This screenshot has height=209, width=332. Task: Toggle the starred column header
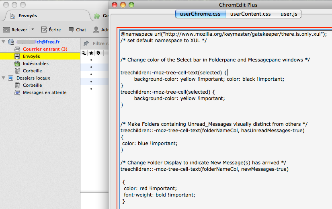(x=91, y=53)
